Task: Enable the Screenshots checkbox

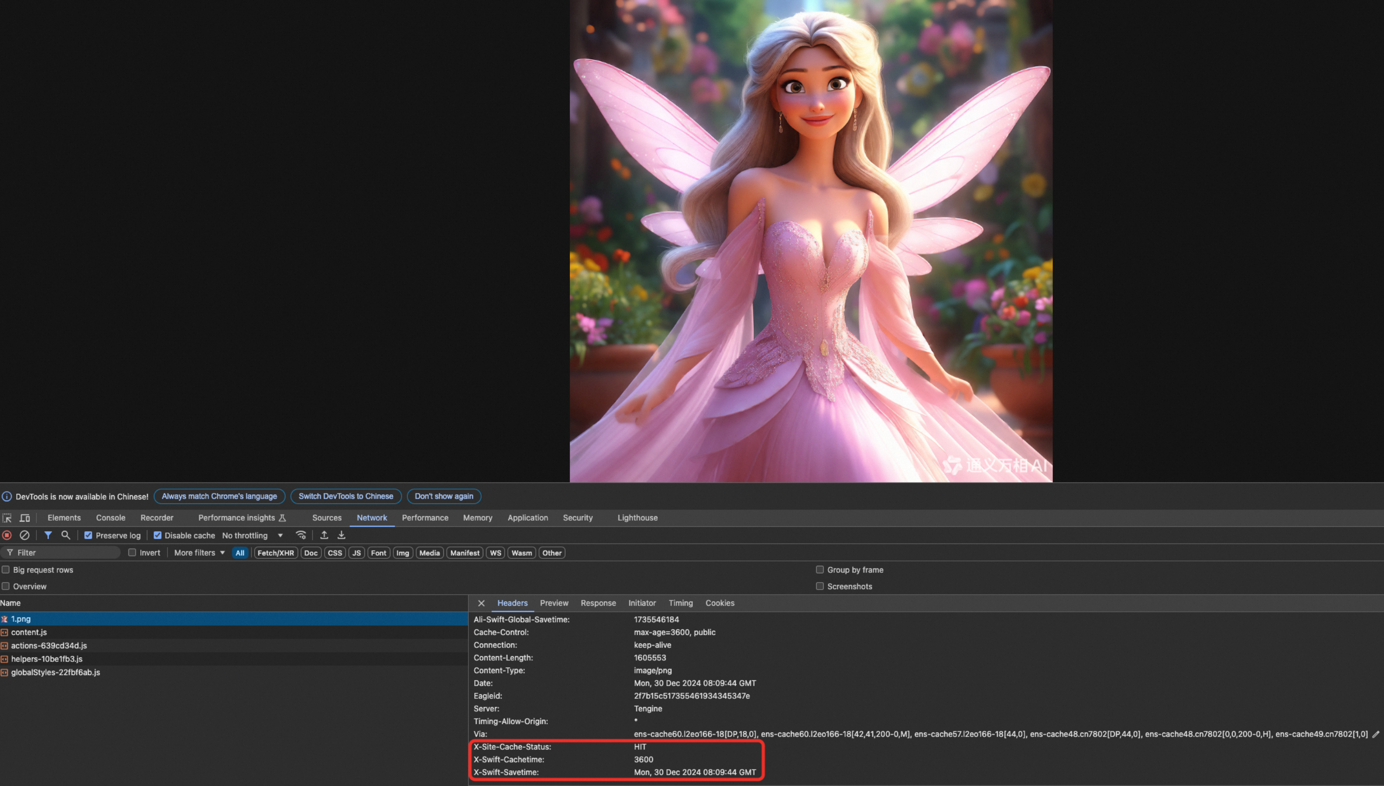Action: click(820, 586)
